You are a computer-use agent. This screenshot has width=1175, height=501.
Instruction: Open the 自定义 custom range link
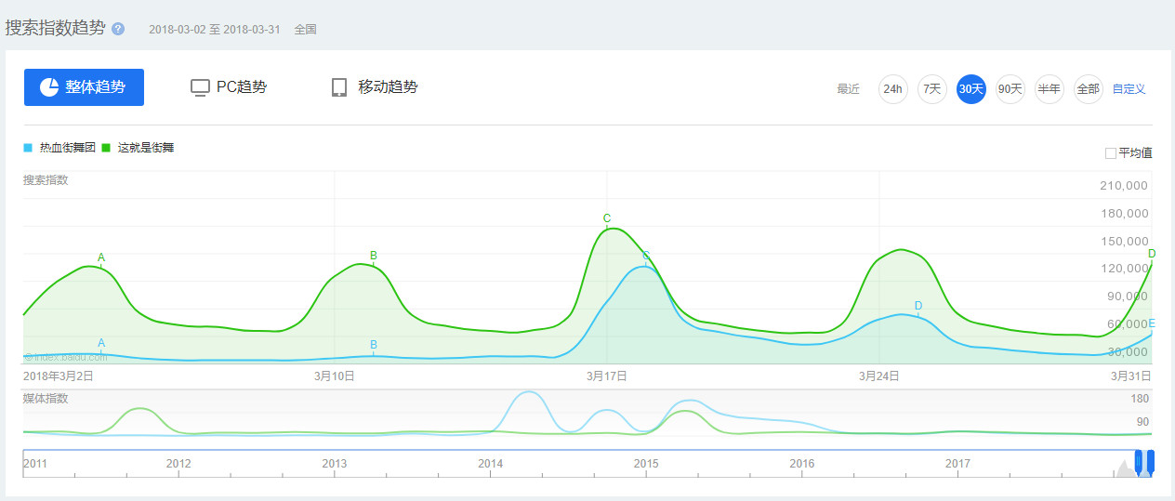coord(1129,89)
